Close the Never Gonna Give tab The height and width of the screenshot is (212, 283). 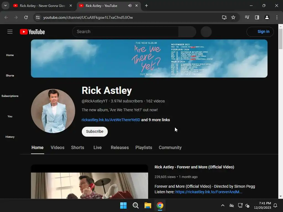[x=71, y=6]
